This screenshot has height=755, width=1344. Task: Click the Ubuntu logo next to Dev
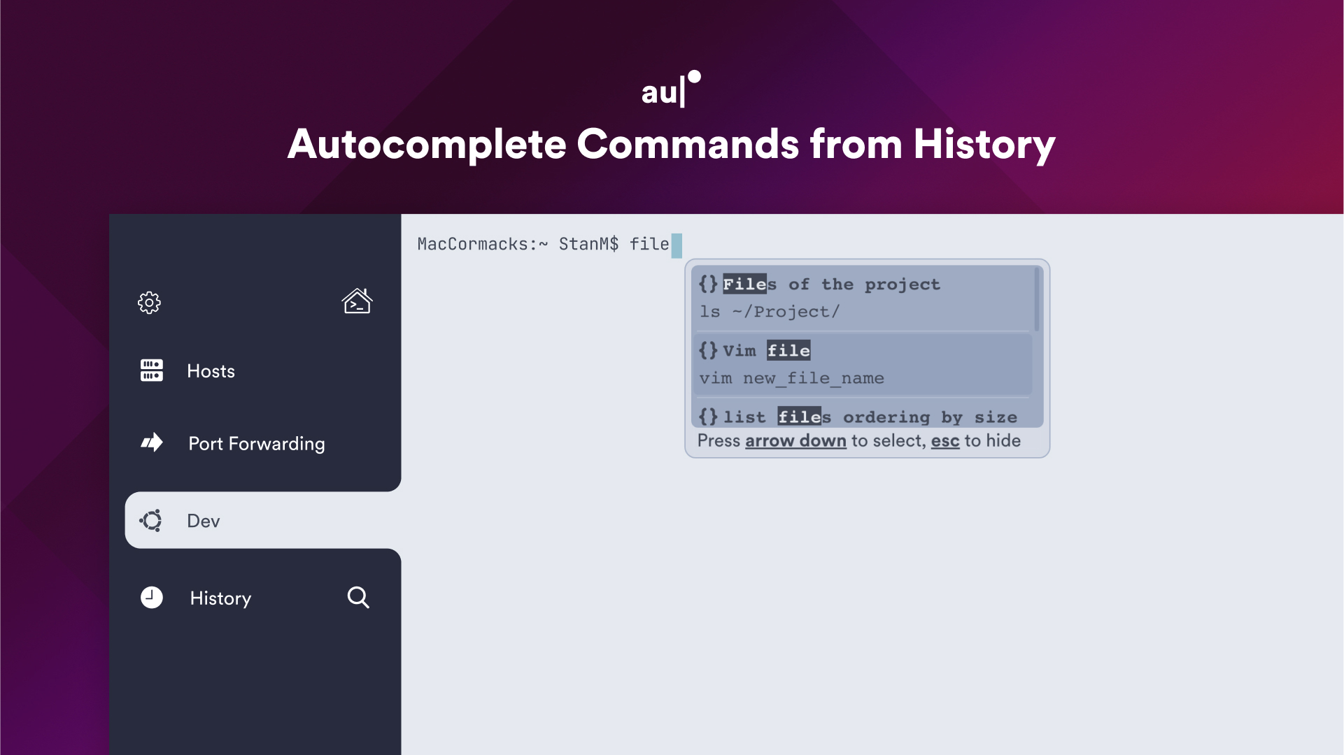[150, 520]
